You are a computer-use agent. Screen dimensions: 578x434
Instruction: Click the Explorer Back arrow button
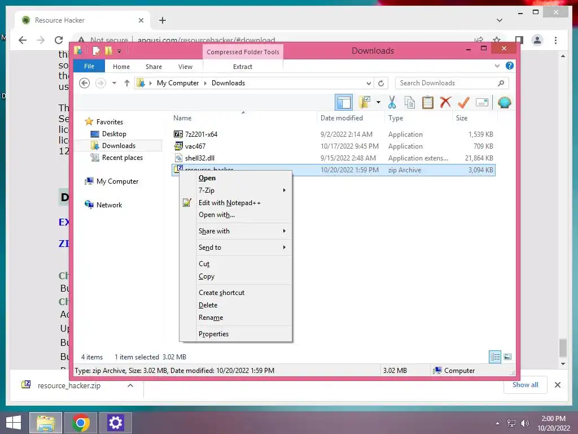click(85, 83)
